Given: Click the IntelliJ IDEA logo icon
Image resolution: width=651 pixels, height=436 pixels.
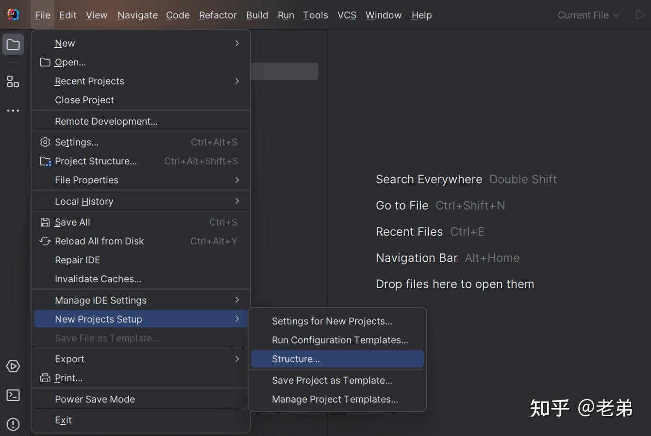Looking at the screenshot, I should (13, 15).
